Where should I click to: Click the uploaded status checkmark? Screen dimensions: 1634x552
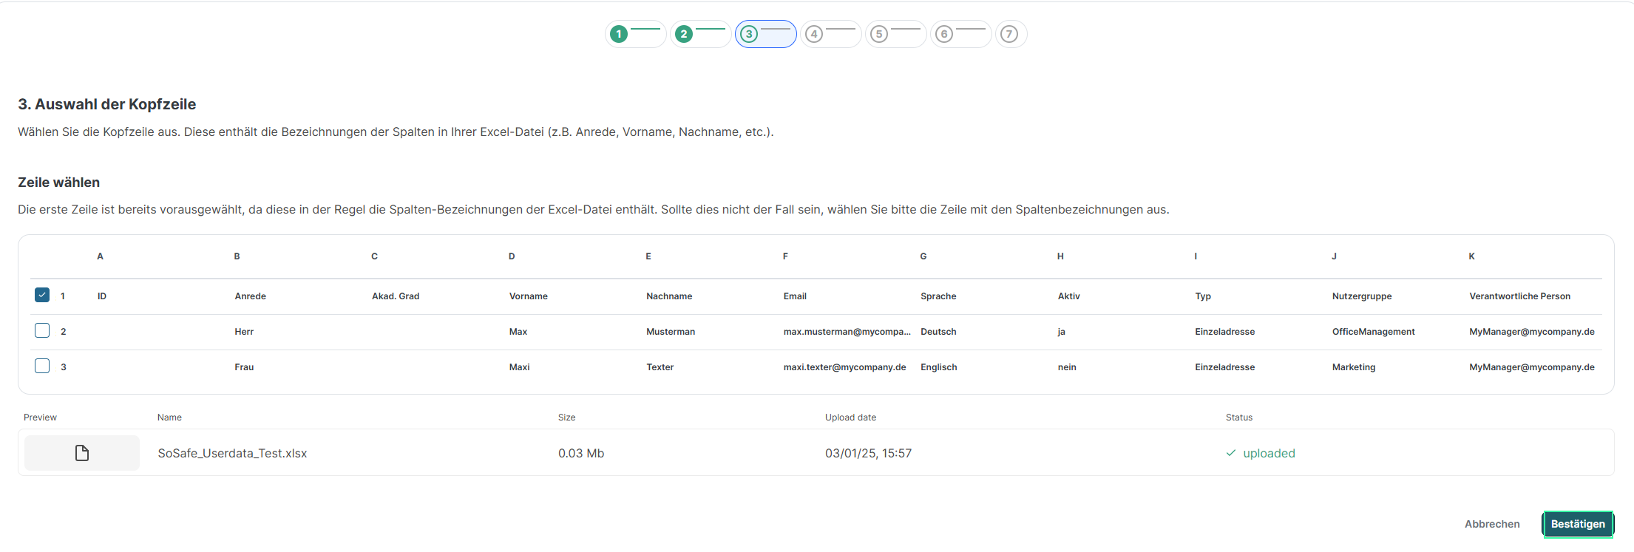[x=1231, y=453]
